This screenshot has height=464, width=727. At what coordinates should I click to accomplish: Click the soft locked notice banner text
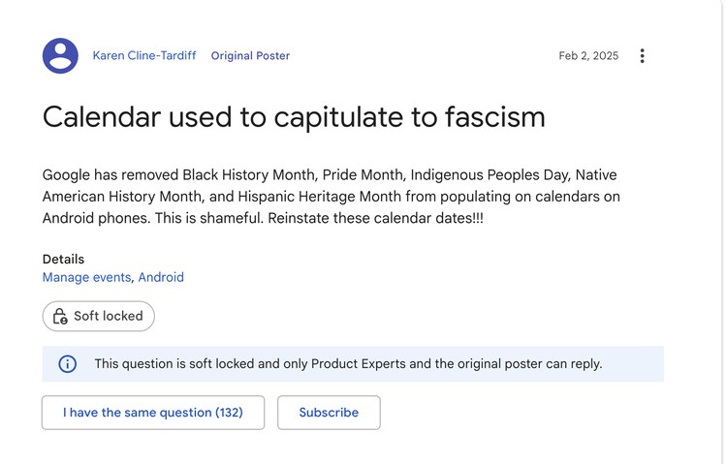[348, 364]
